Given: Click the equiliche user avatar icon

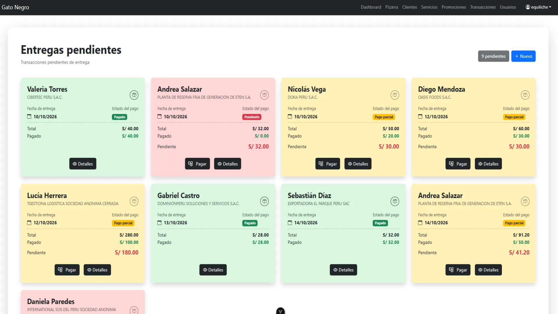Looking at the screenshot, I should pos(528,7).
